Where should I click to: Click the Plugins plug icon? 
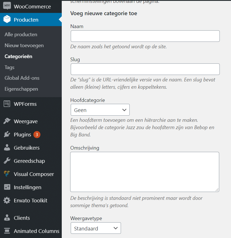(x=7, y=134)
